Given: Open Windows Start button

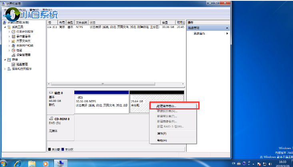Looking at the screenshot, I should click(x=4, y=163).
